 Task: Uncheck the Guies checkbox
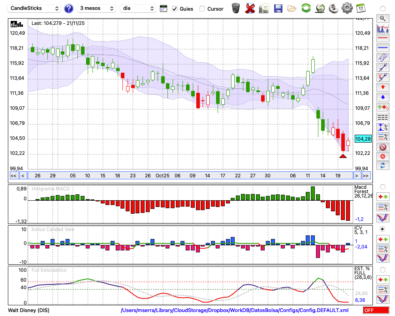click(x=175, y=9)
